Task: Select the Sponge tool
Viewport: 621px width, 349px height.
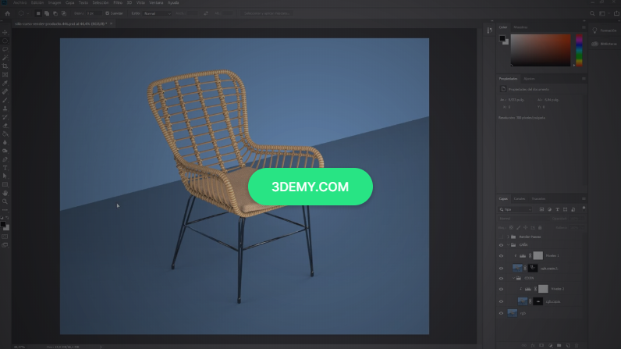Action: [5, 151]
